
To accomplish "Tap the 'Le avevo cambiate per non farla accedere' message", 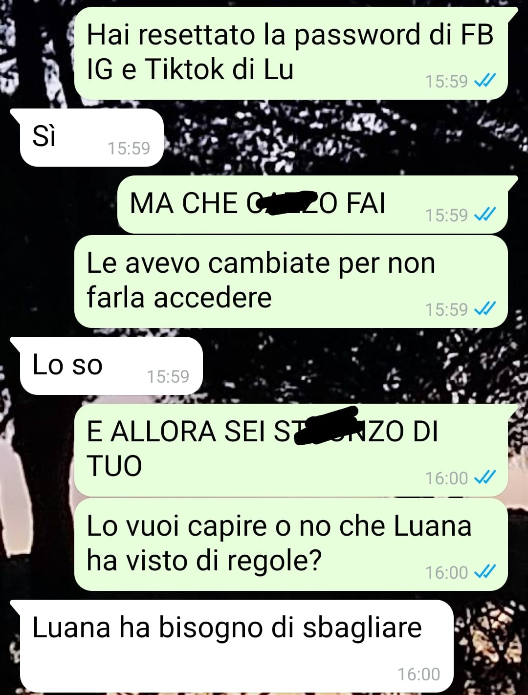I will (x=291, y=282).
